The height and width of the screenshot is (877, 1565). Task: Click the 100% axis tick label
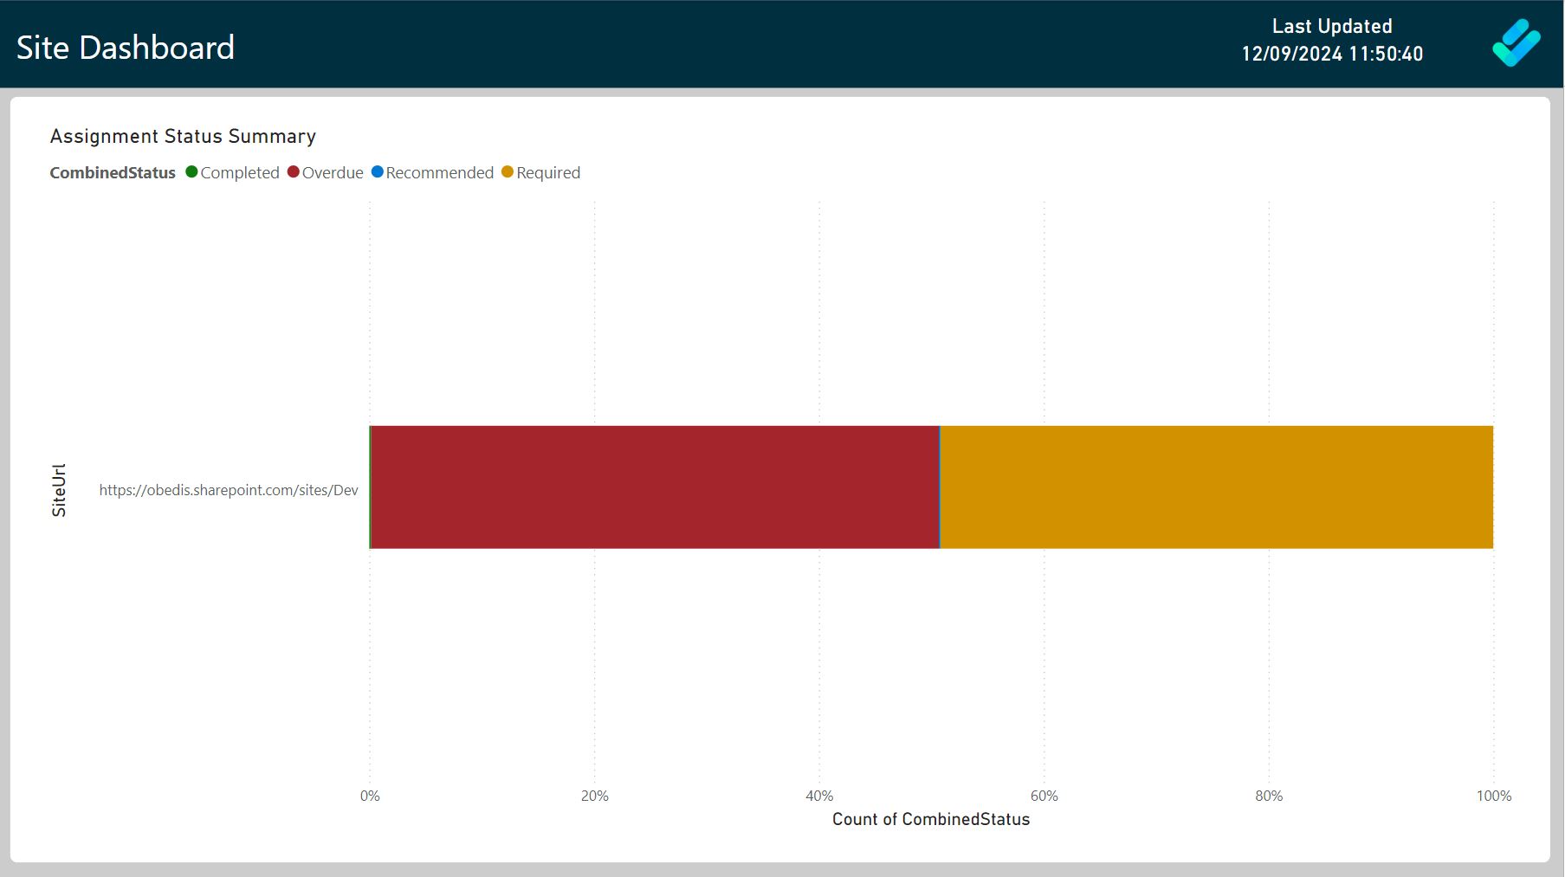click(x=1494, y=796)
